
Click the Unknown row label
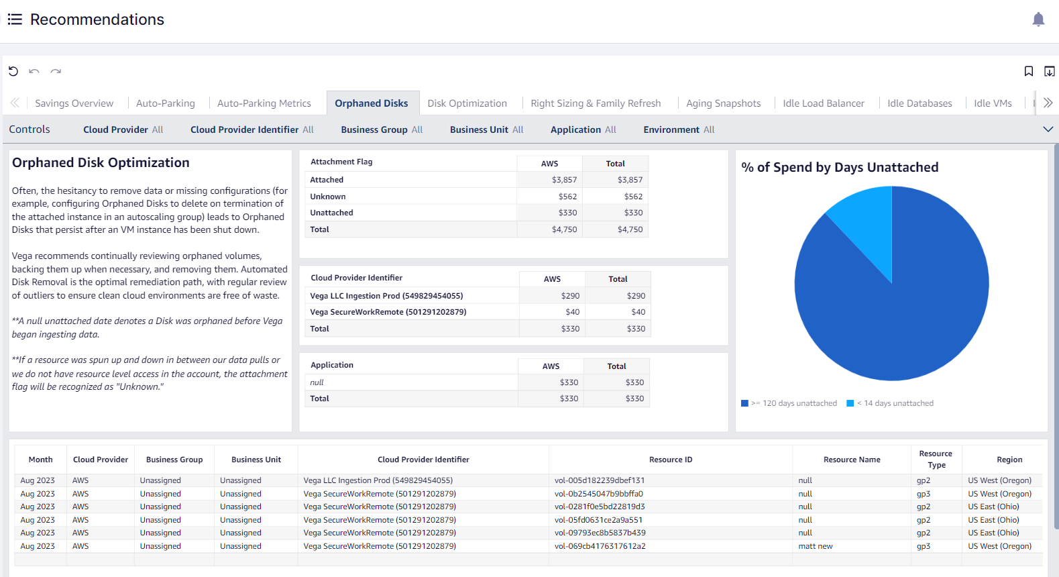click(328, 197)
